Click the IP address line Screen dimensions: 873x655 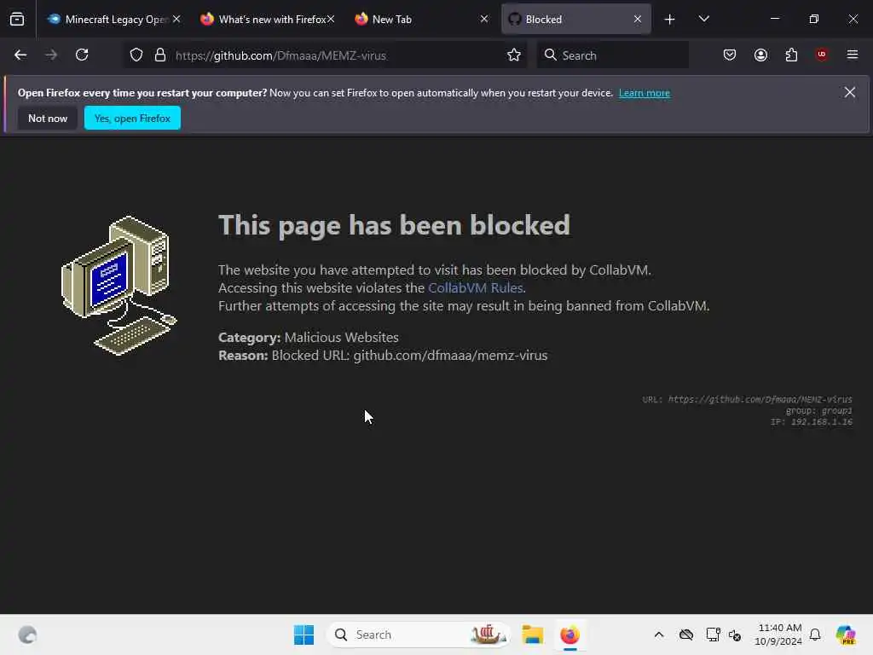[x=812, y=421]
